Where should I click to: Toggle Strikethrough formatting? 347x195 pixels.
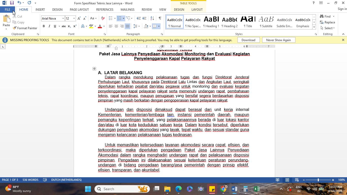pos(64,26)
